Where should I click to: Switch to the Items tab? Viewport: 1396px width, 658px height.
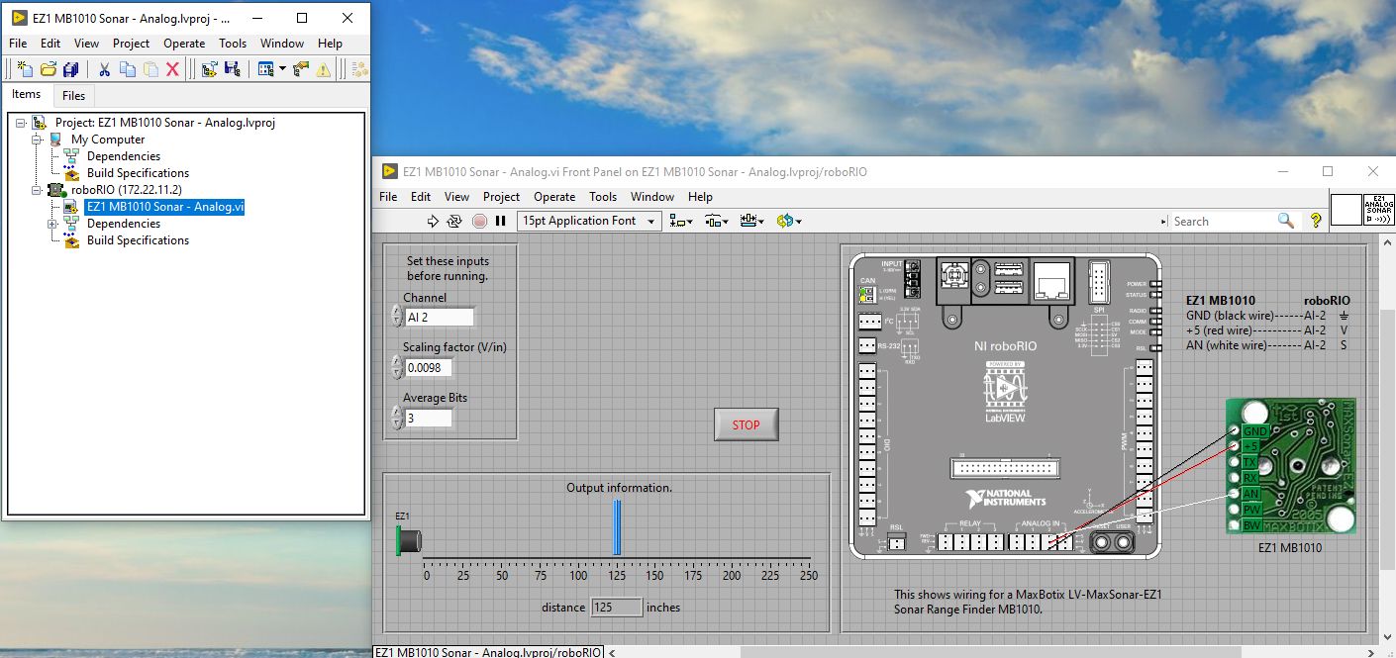click(x=26, y=95)
